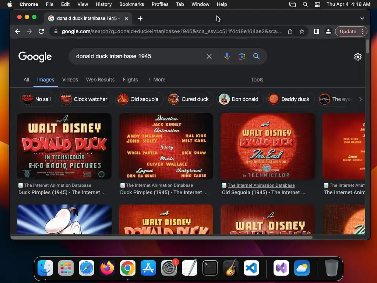
Task: Click the horizontal page scrollbar
Action: point(162,237)
